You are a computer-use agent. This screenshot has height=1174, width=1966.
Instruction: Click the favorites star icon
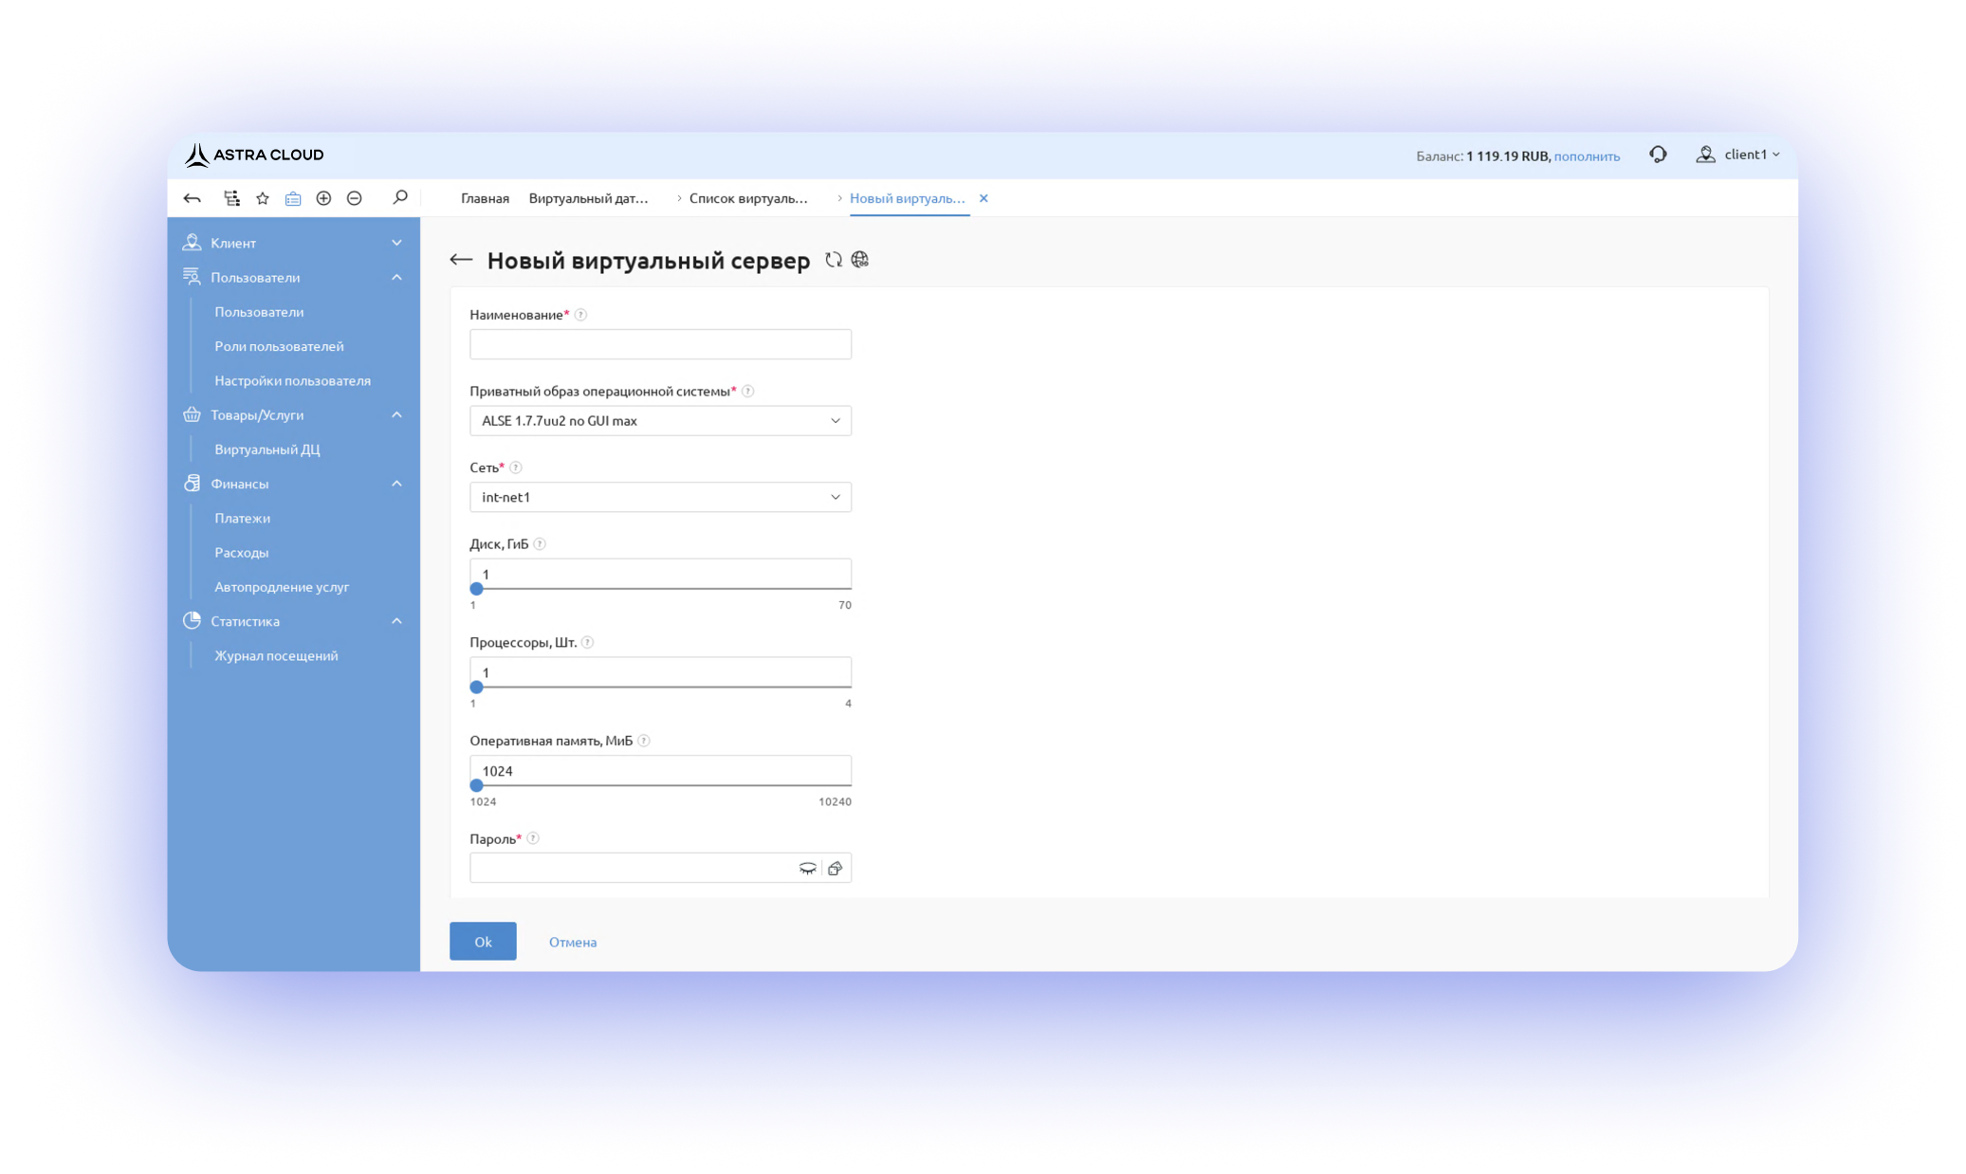coord(263,198)
